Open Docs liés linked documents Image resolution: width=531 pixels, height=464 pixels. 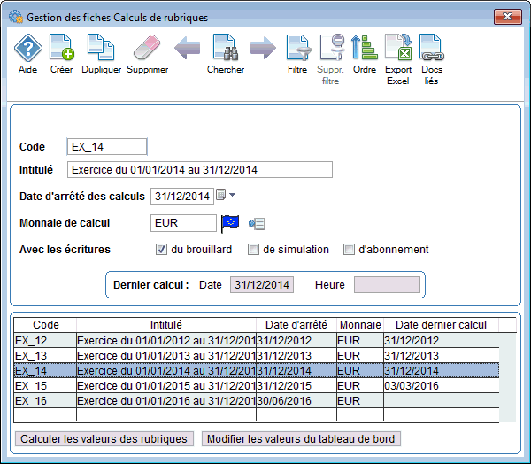pyautogui.click(x=431, y=49)
